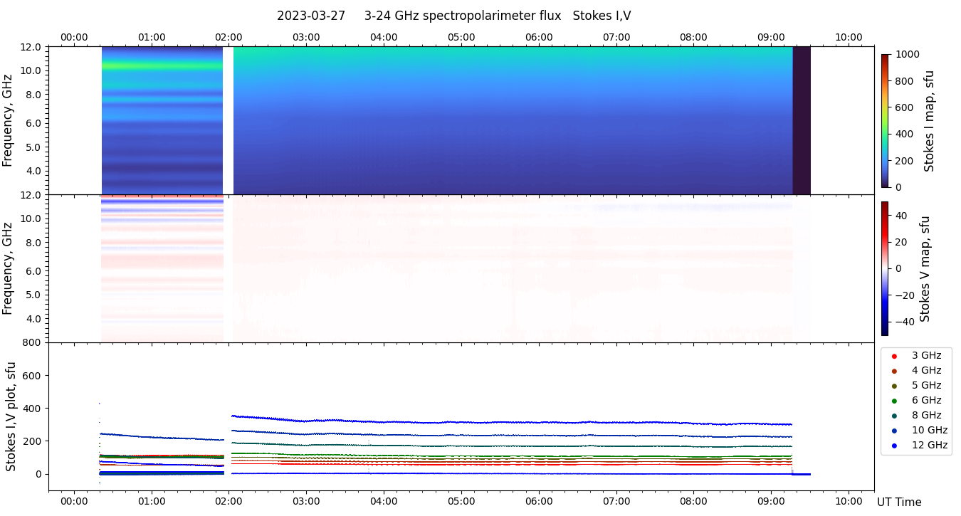Click the Stokes V map colorbar
This screenshot has width=961, height=516.
885,268
